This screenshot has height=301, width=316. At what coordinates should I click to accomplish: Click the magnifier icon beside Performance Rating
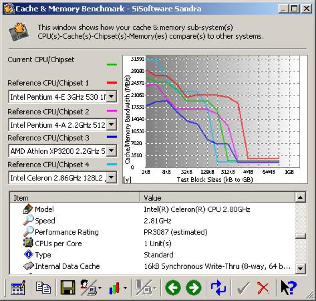[28, 231]
